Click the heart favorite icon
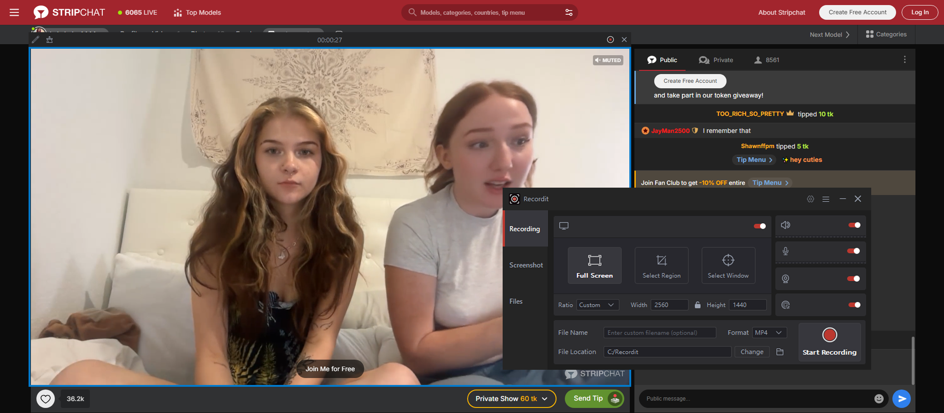 (x=46, y=399)
